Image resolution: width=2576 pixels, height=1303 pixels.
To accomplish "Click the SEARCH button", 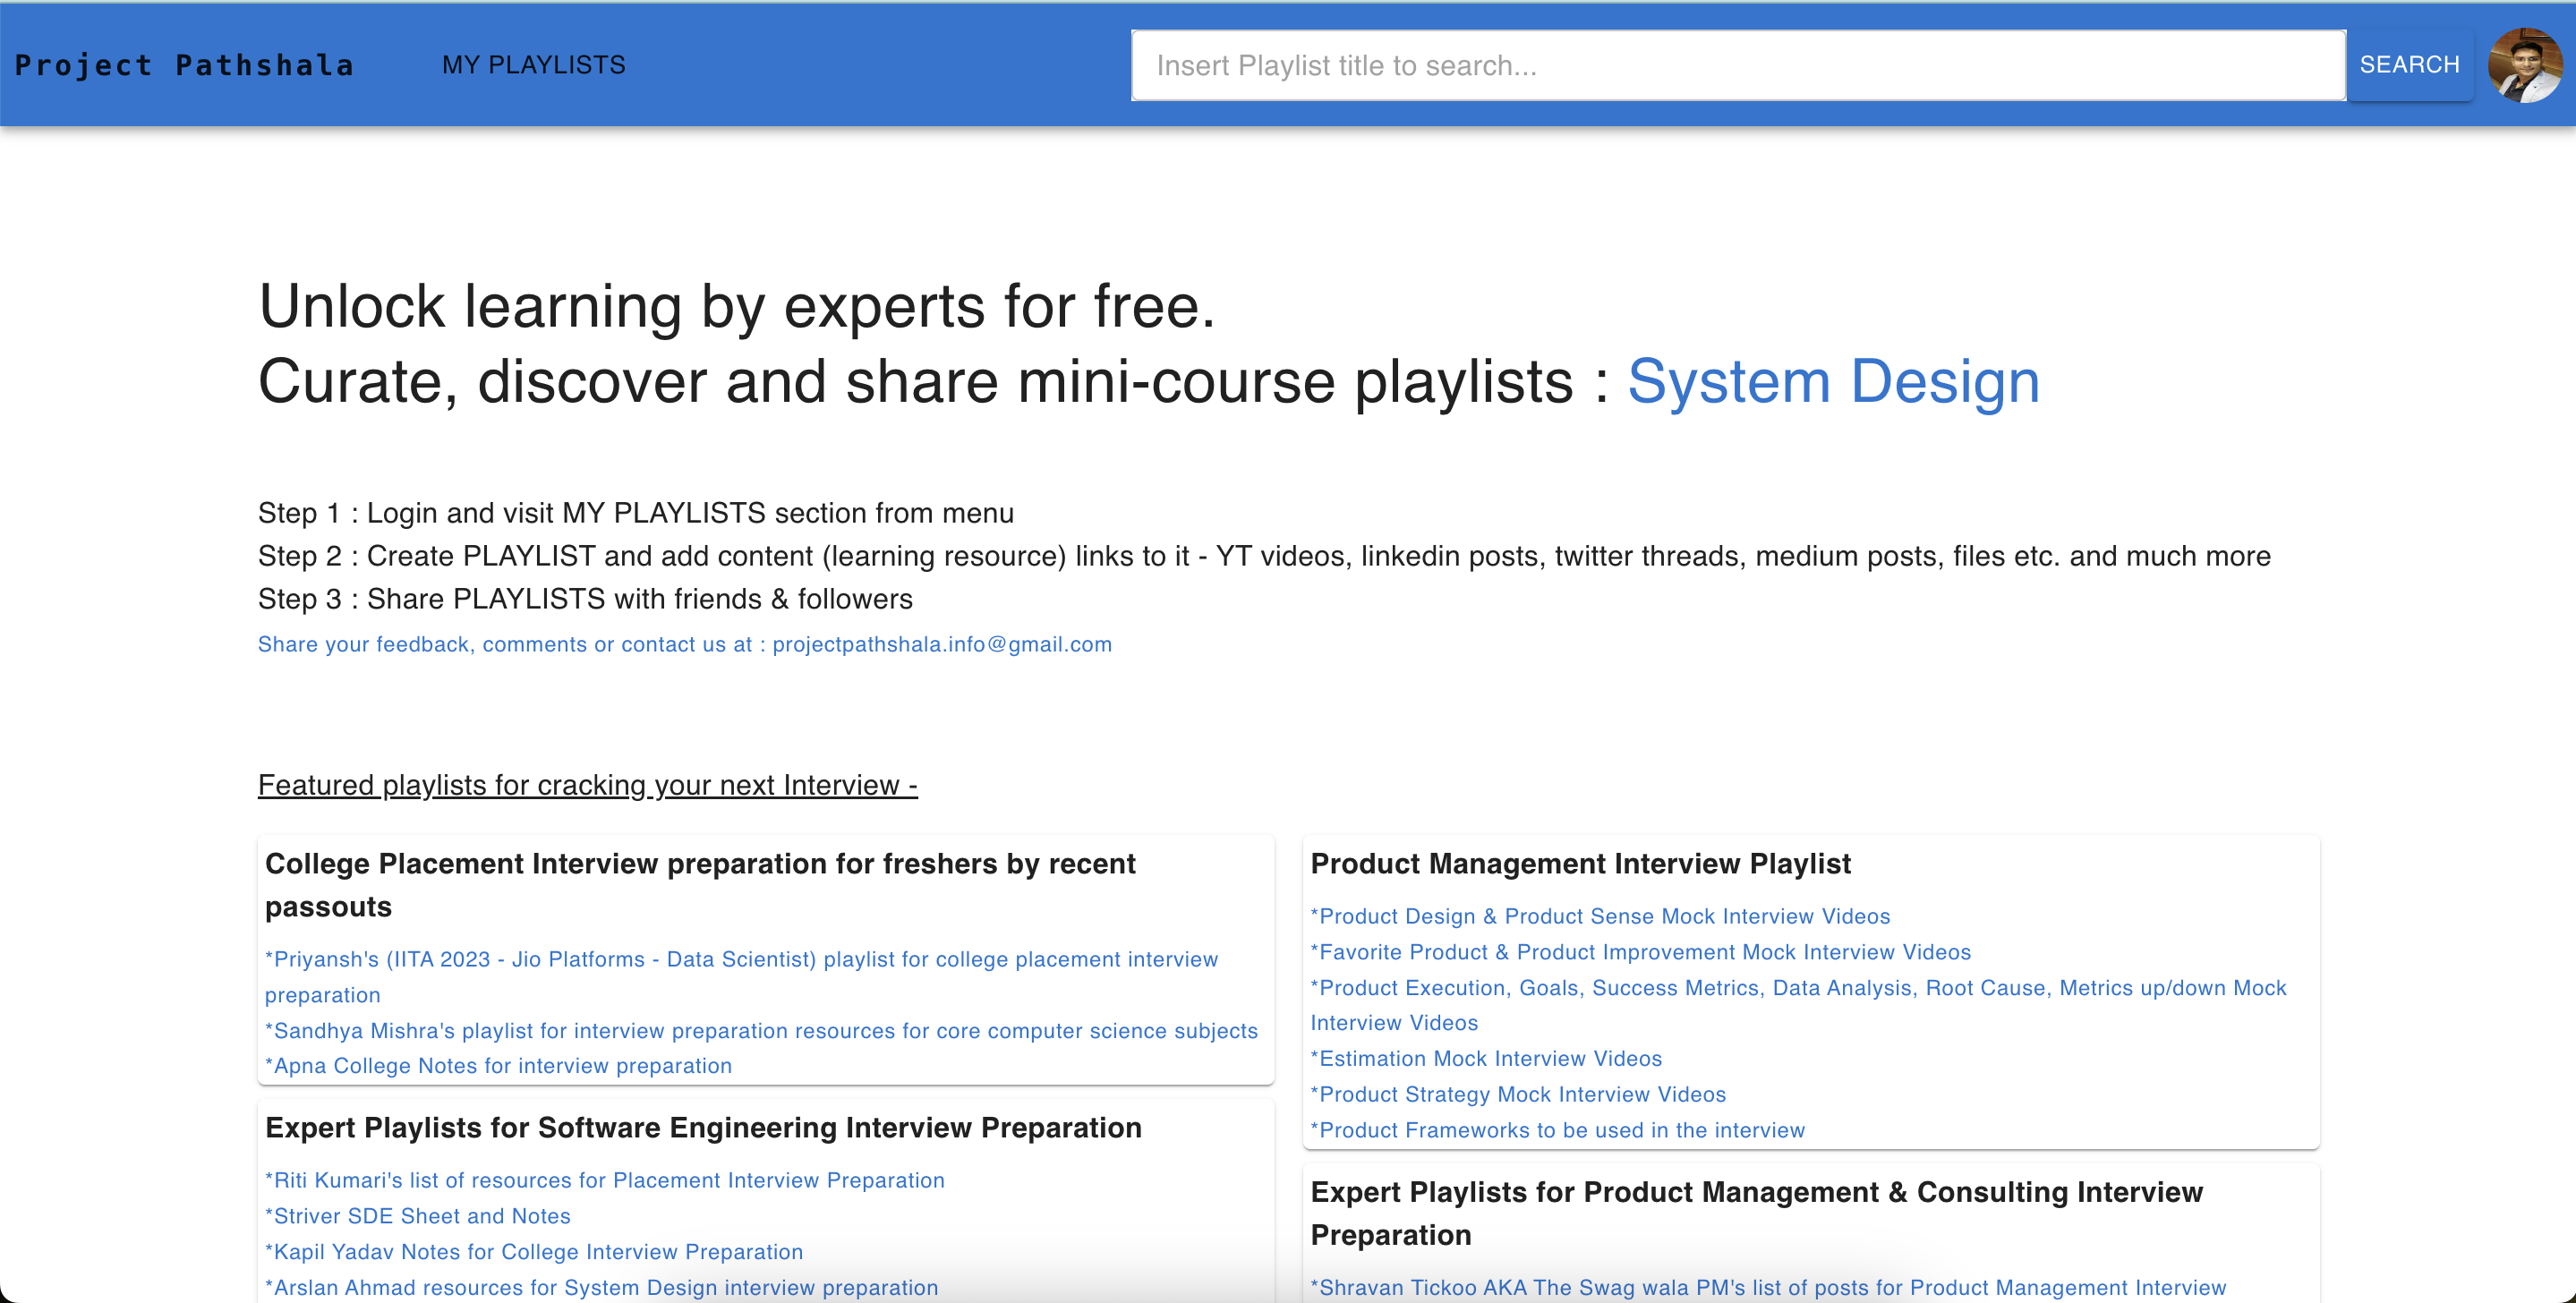I will tap(2409, 65).
